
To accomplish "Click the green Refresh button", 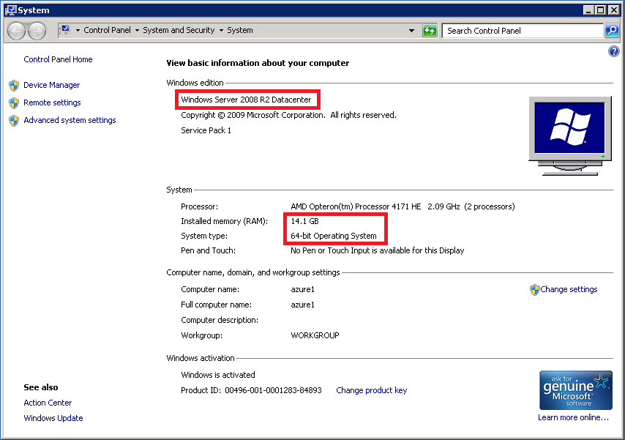I will (x=430, y=31).
